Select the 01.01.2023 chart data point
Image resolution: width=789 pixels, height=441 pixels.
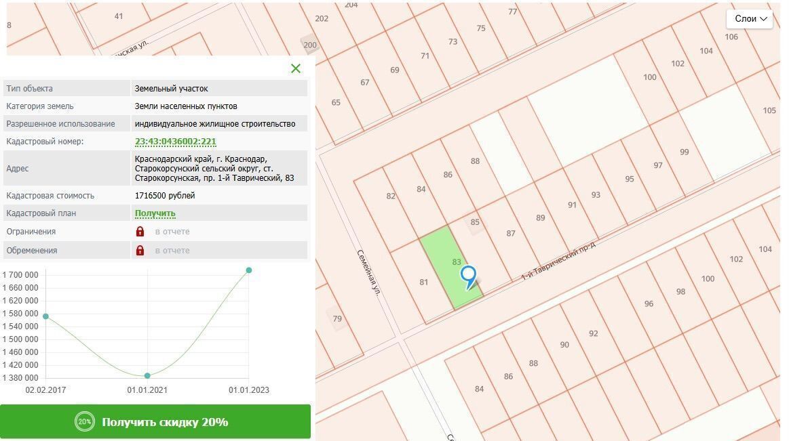coord(248,270)
